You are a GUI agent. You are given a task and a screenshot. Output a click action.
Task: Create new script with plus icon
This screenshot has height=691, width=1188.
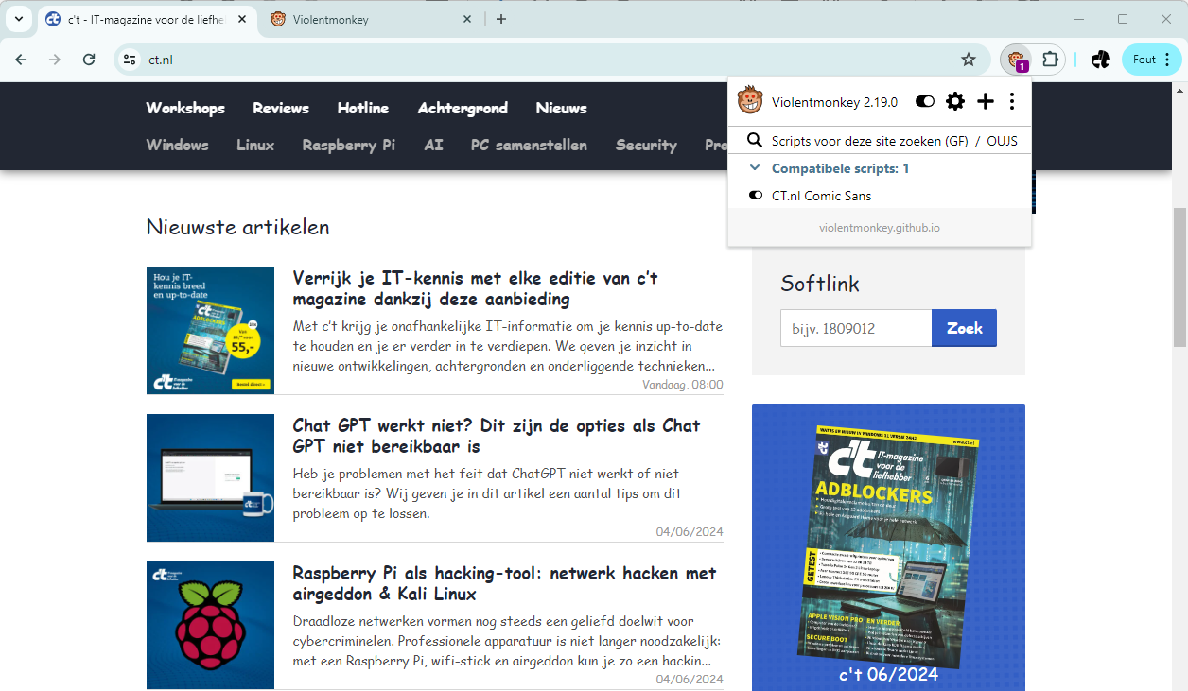tap(985, 101)
